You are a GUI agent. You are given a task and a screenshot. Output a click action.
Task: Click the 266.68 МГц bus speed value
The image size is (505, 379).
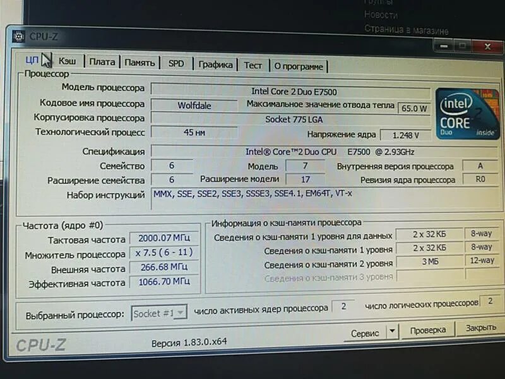click(164, 267)
